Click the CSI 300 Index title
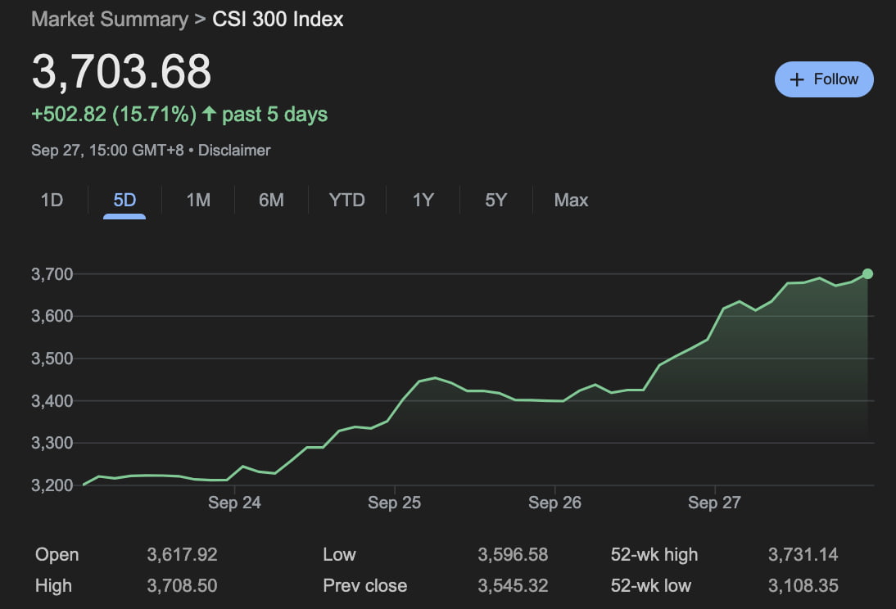 (x=278, y=19)
